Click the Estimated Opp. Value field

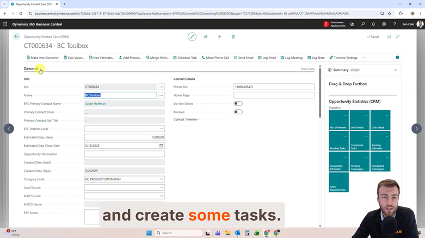click(124, 137)
